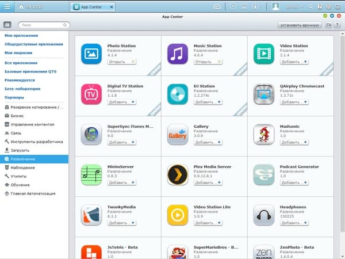Select the Video Station Lite icon

coord(178,215)
